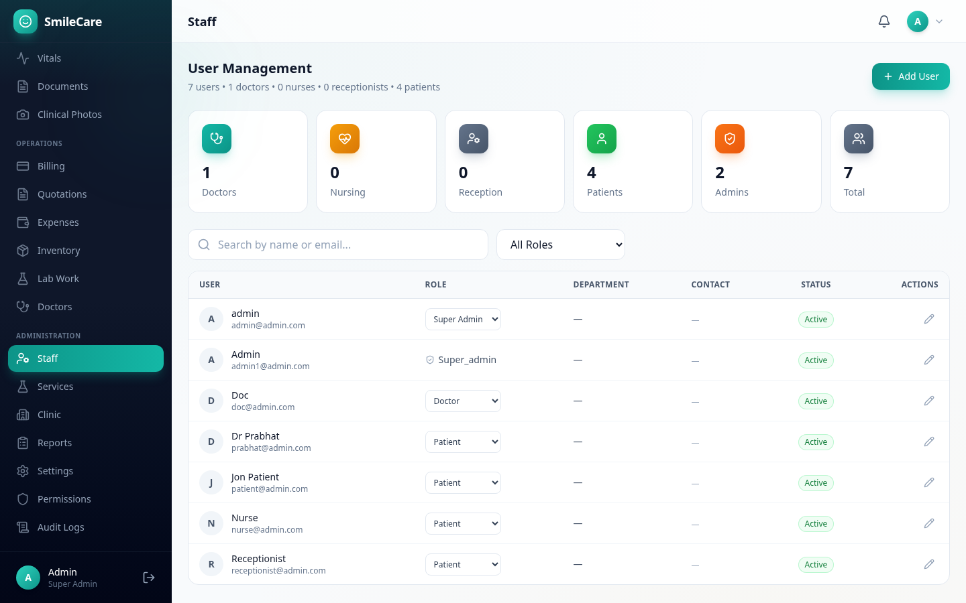Viewport: 966px width, 603px height.
Task: Click shield icon beside Super_admin role
Action: point(430,360)
